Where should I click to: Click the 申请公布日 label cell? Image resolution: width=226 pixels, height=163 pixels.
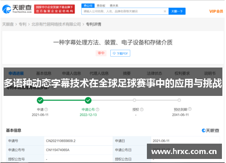132,150
